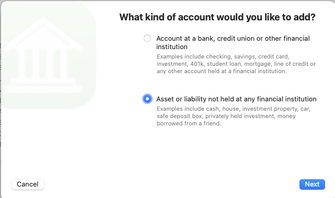Click the roof of the bank icon
Viewport: 335px width, 198px height.
(x=43, y=34)
